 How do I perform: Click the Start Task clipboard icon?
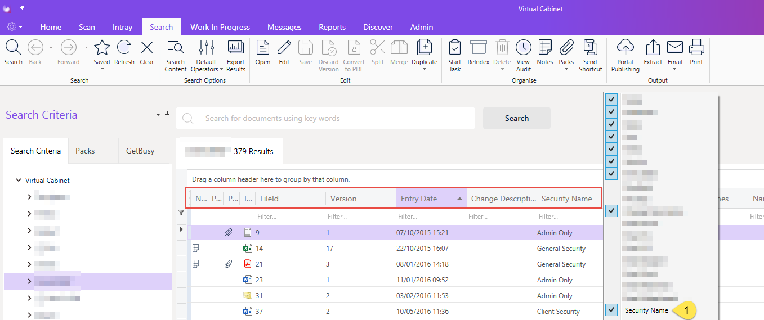pos(455,48)
